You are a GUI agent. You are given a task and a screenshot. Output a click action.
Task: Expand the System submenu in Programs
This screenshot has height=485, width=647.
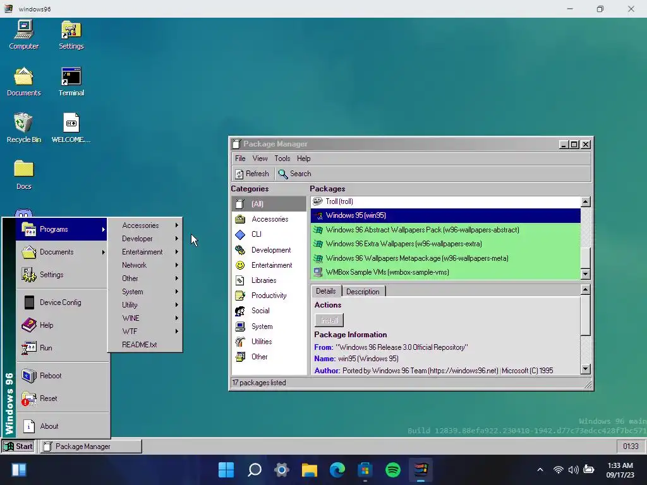(x=145, y=291)
